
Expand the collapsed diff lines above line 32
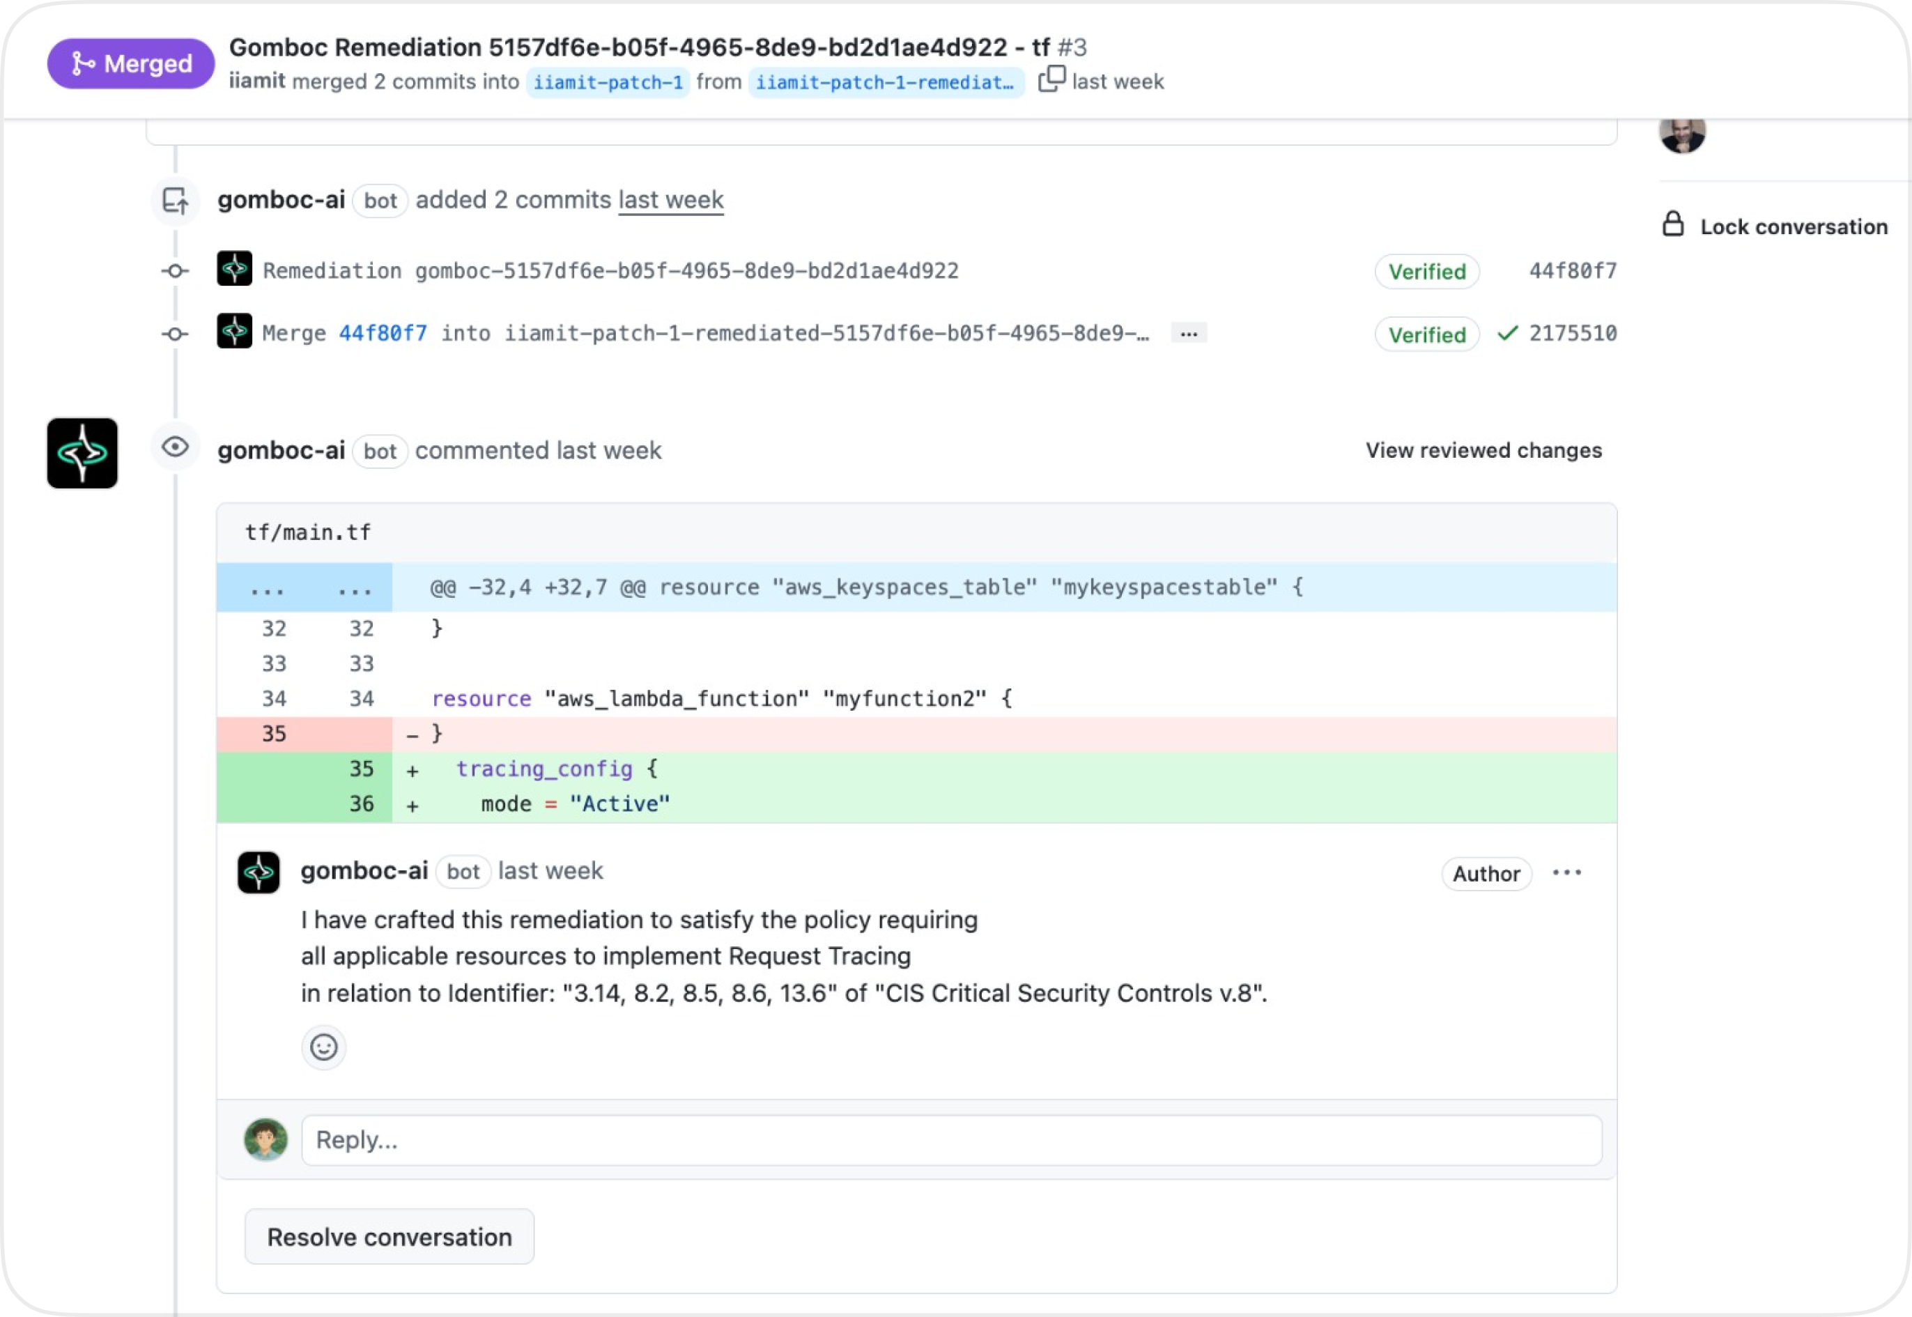point(304,587)
